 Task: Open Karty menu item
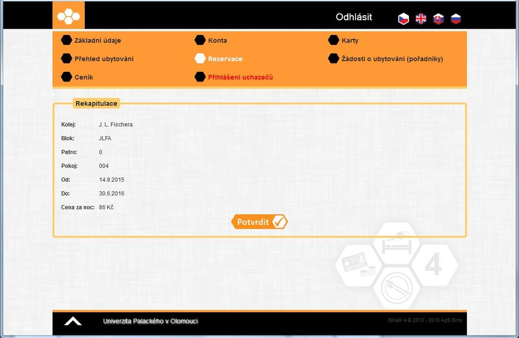[350, 40]
